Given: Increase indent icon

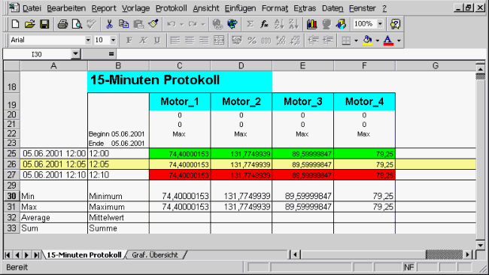Looking at the screenshot, I should coord(328,40).
